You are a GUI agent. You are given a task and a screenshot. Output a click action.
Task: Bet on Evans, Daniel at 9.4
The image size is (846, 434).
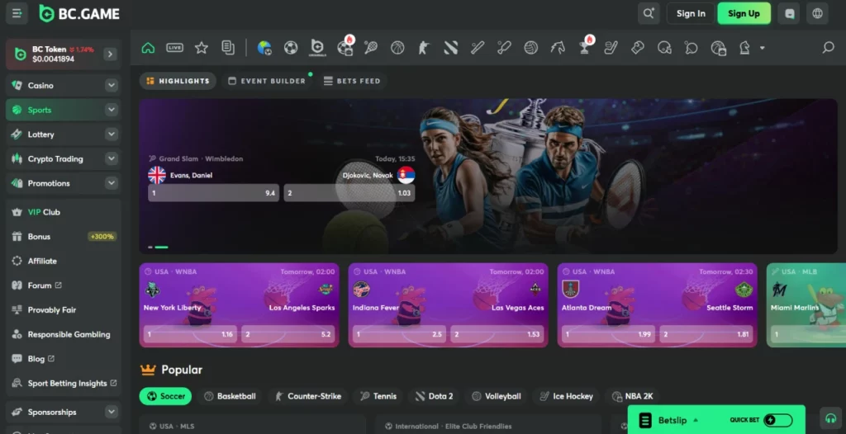coord(214,193)
